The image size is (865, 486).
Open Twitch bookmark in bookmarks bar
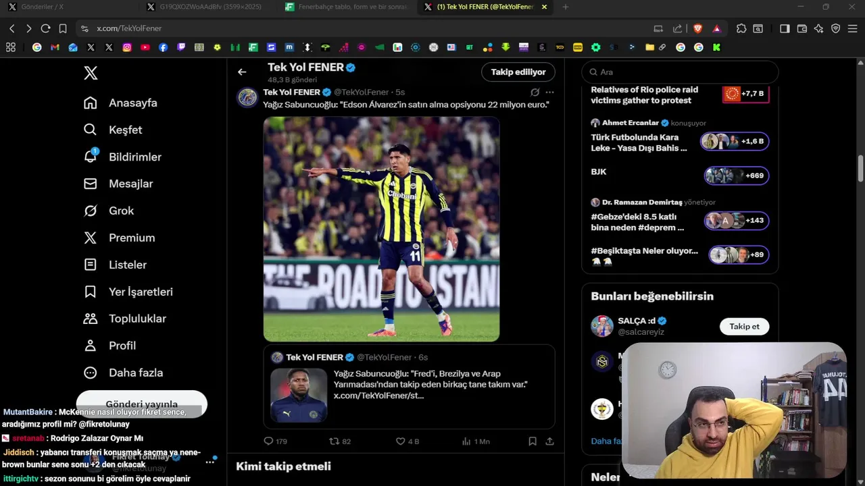tap(181, 47)
